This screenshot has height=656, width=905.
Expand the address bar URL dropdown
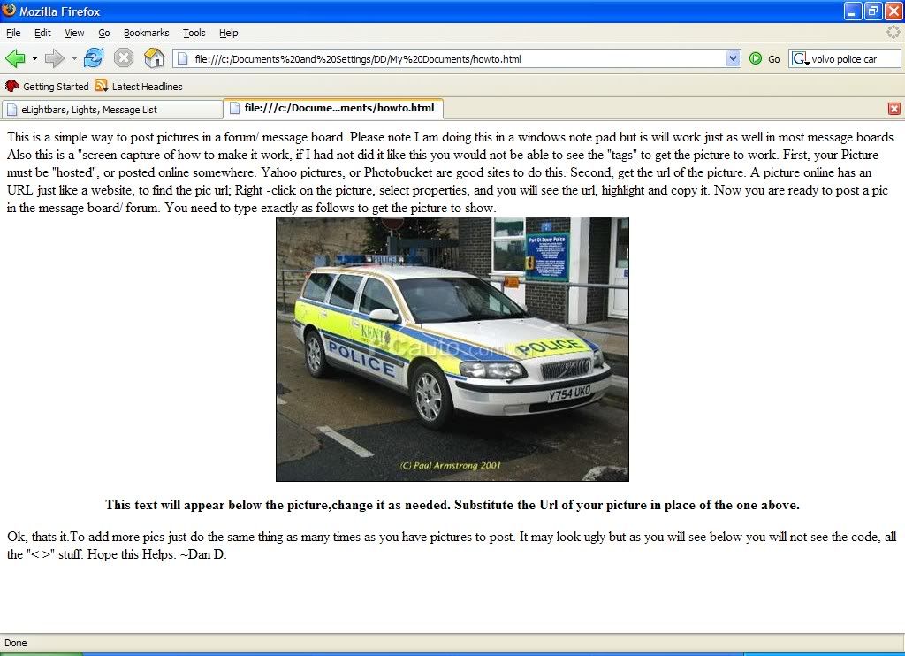[733, 59]
